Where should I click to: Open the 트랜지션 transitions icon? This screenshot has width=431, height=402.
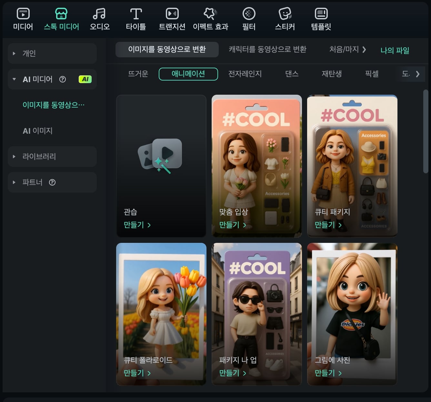(x=172, y=14)
